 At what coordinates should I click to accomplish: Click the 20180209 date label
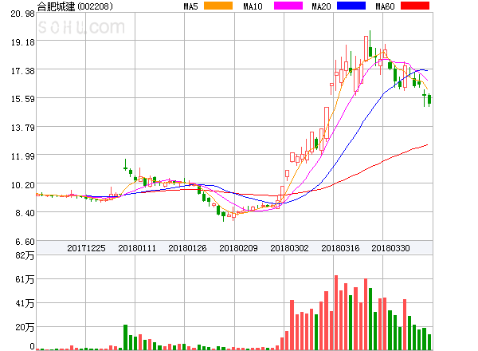pos(238,248)
